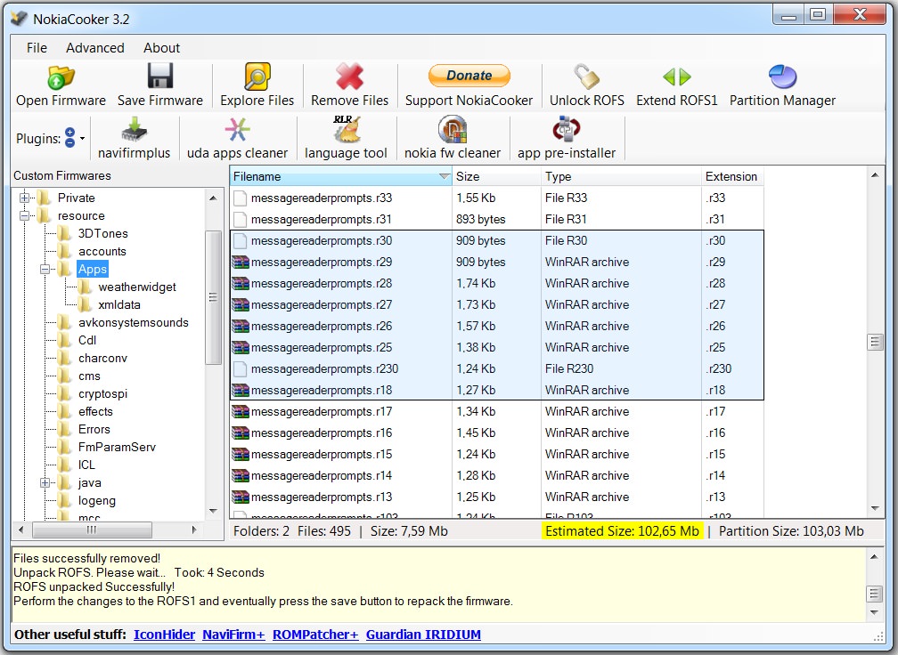898x655 pixels.
Task: Click the log panel scroll down arrow
Action: click(x=875, y=612)
